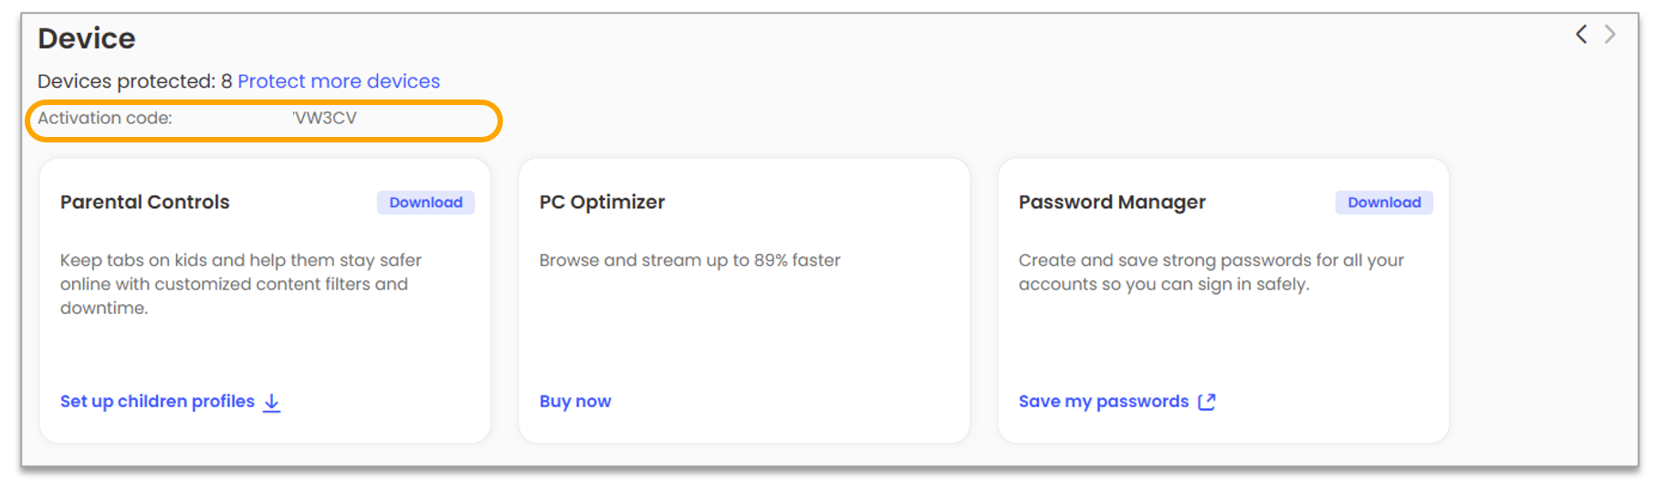Click the Devices protected: 8 text
This screenshot has height=483, width=1657.
[134, 81]
